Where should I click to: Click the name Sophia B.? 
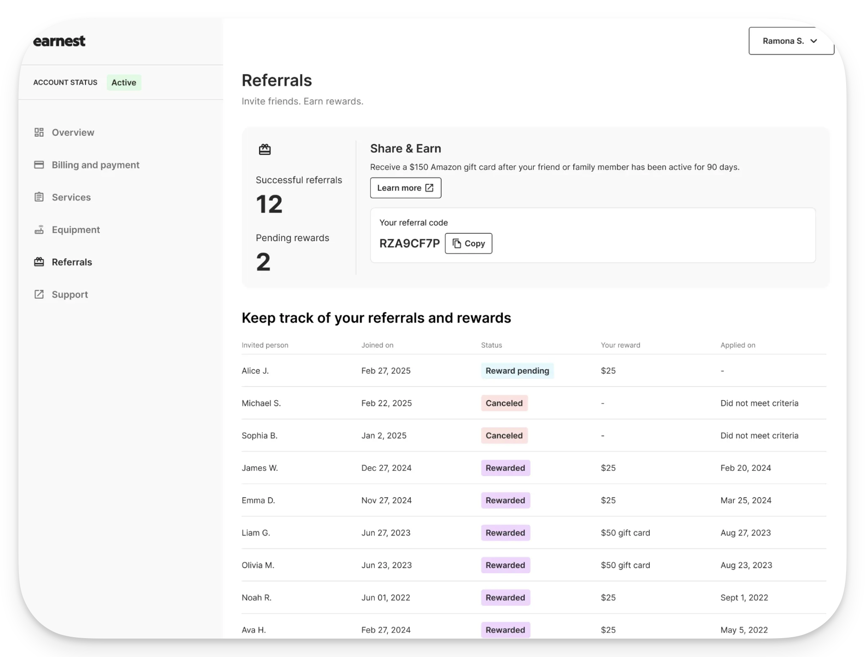(259, 435)
